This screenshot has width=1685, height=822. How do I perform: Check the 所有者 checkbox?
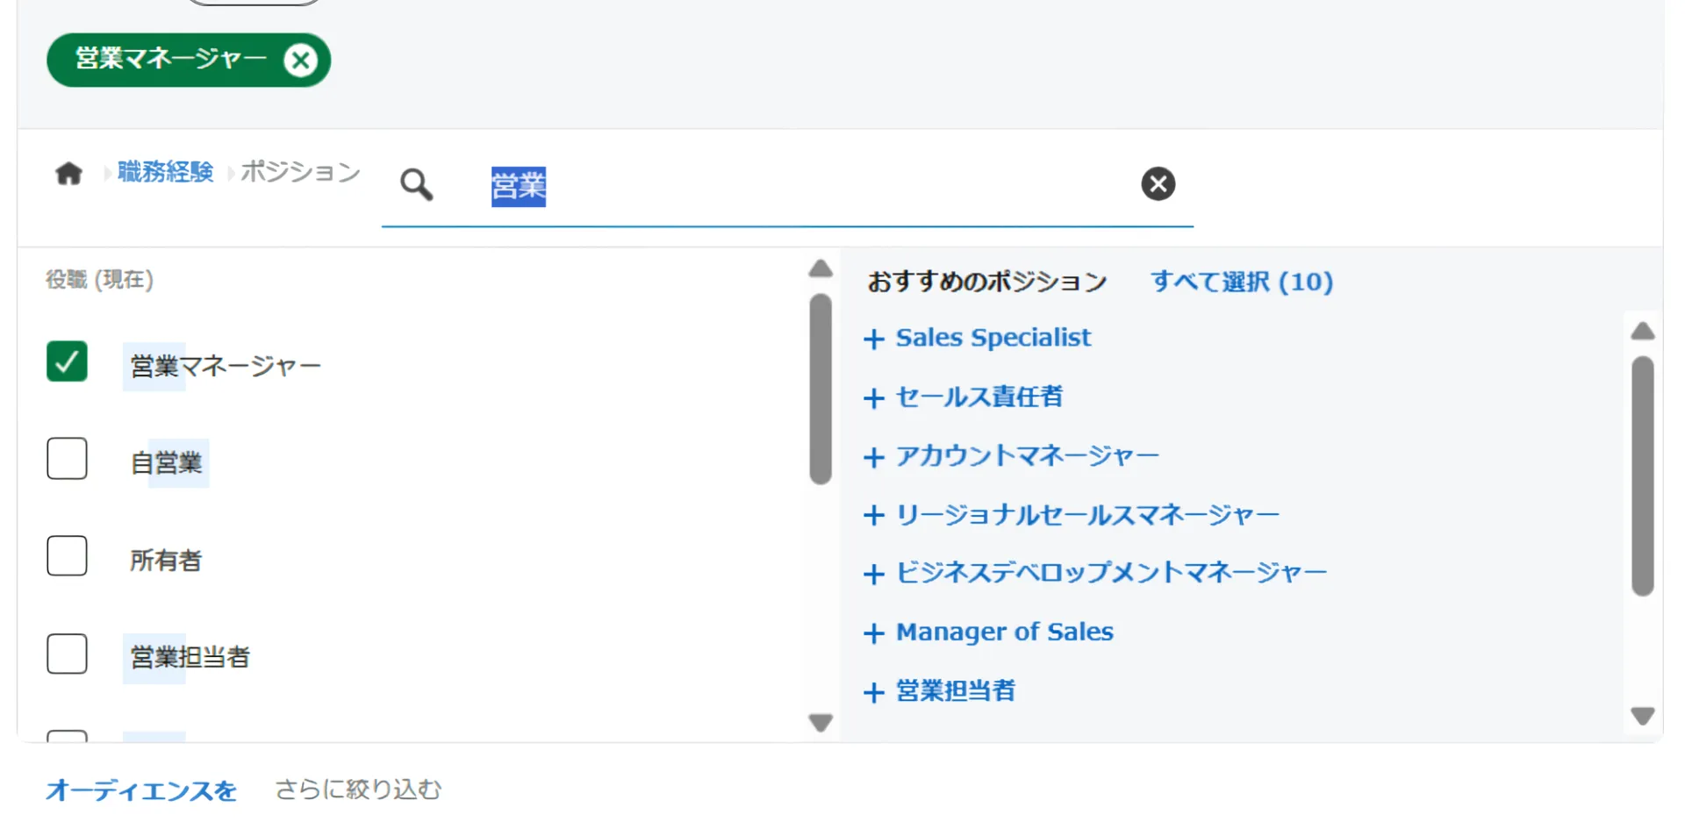(67, 556)
